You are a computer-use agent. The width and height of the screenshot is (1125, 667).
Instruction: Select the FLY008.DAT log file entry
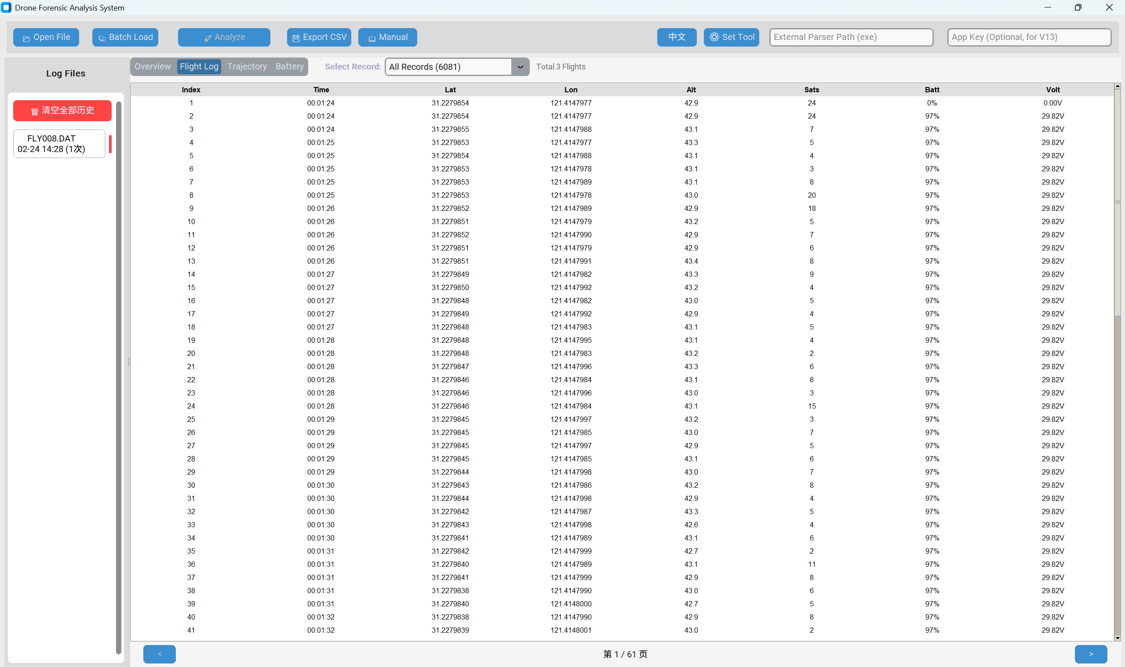pos(58,143)
